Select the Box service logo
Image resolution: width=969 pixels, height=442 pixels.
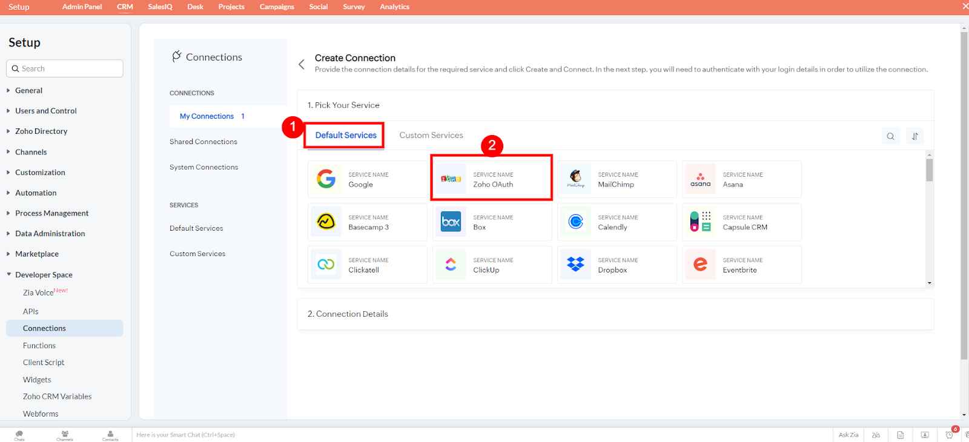(451, 222)
